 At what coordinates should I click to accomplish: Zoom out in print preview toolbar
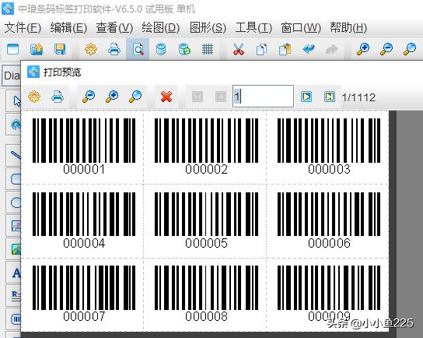(89, 97)
